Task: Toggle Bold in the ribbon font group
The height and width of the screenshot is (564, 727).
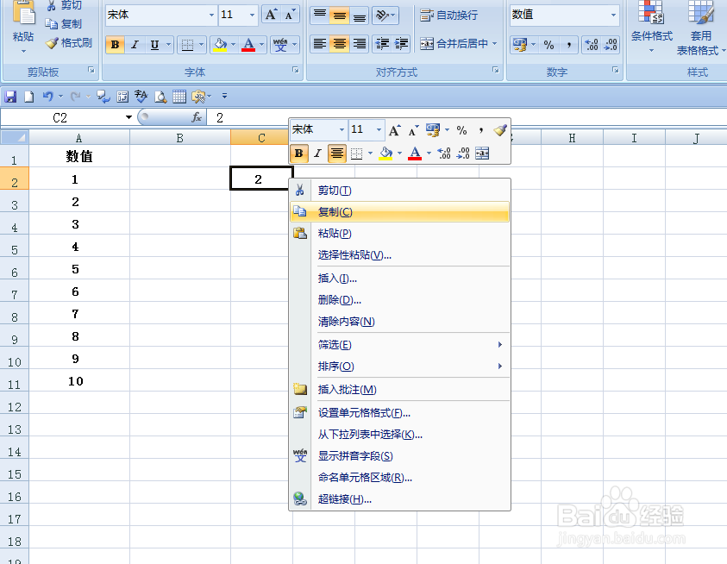Action: point(115,45)
